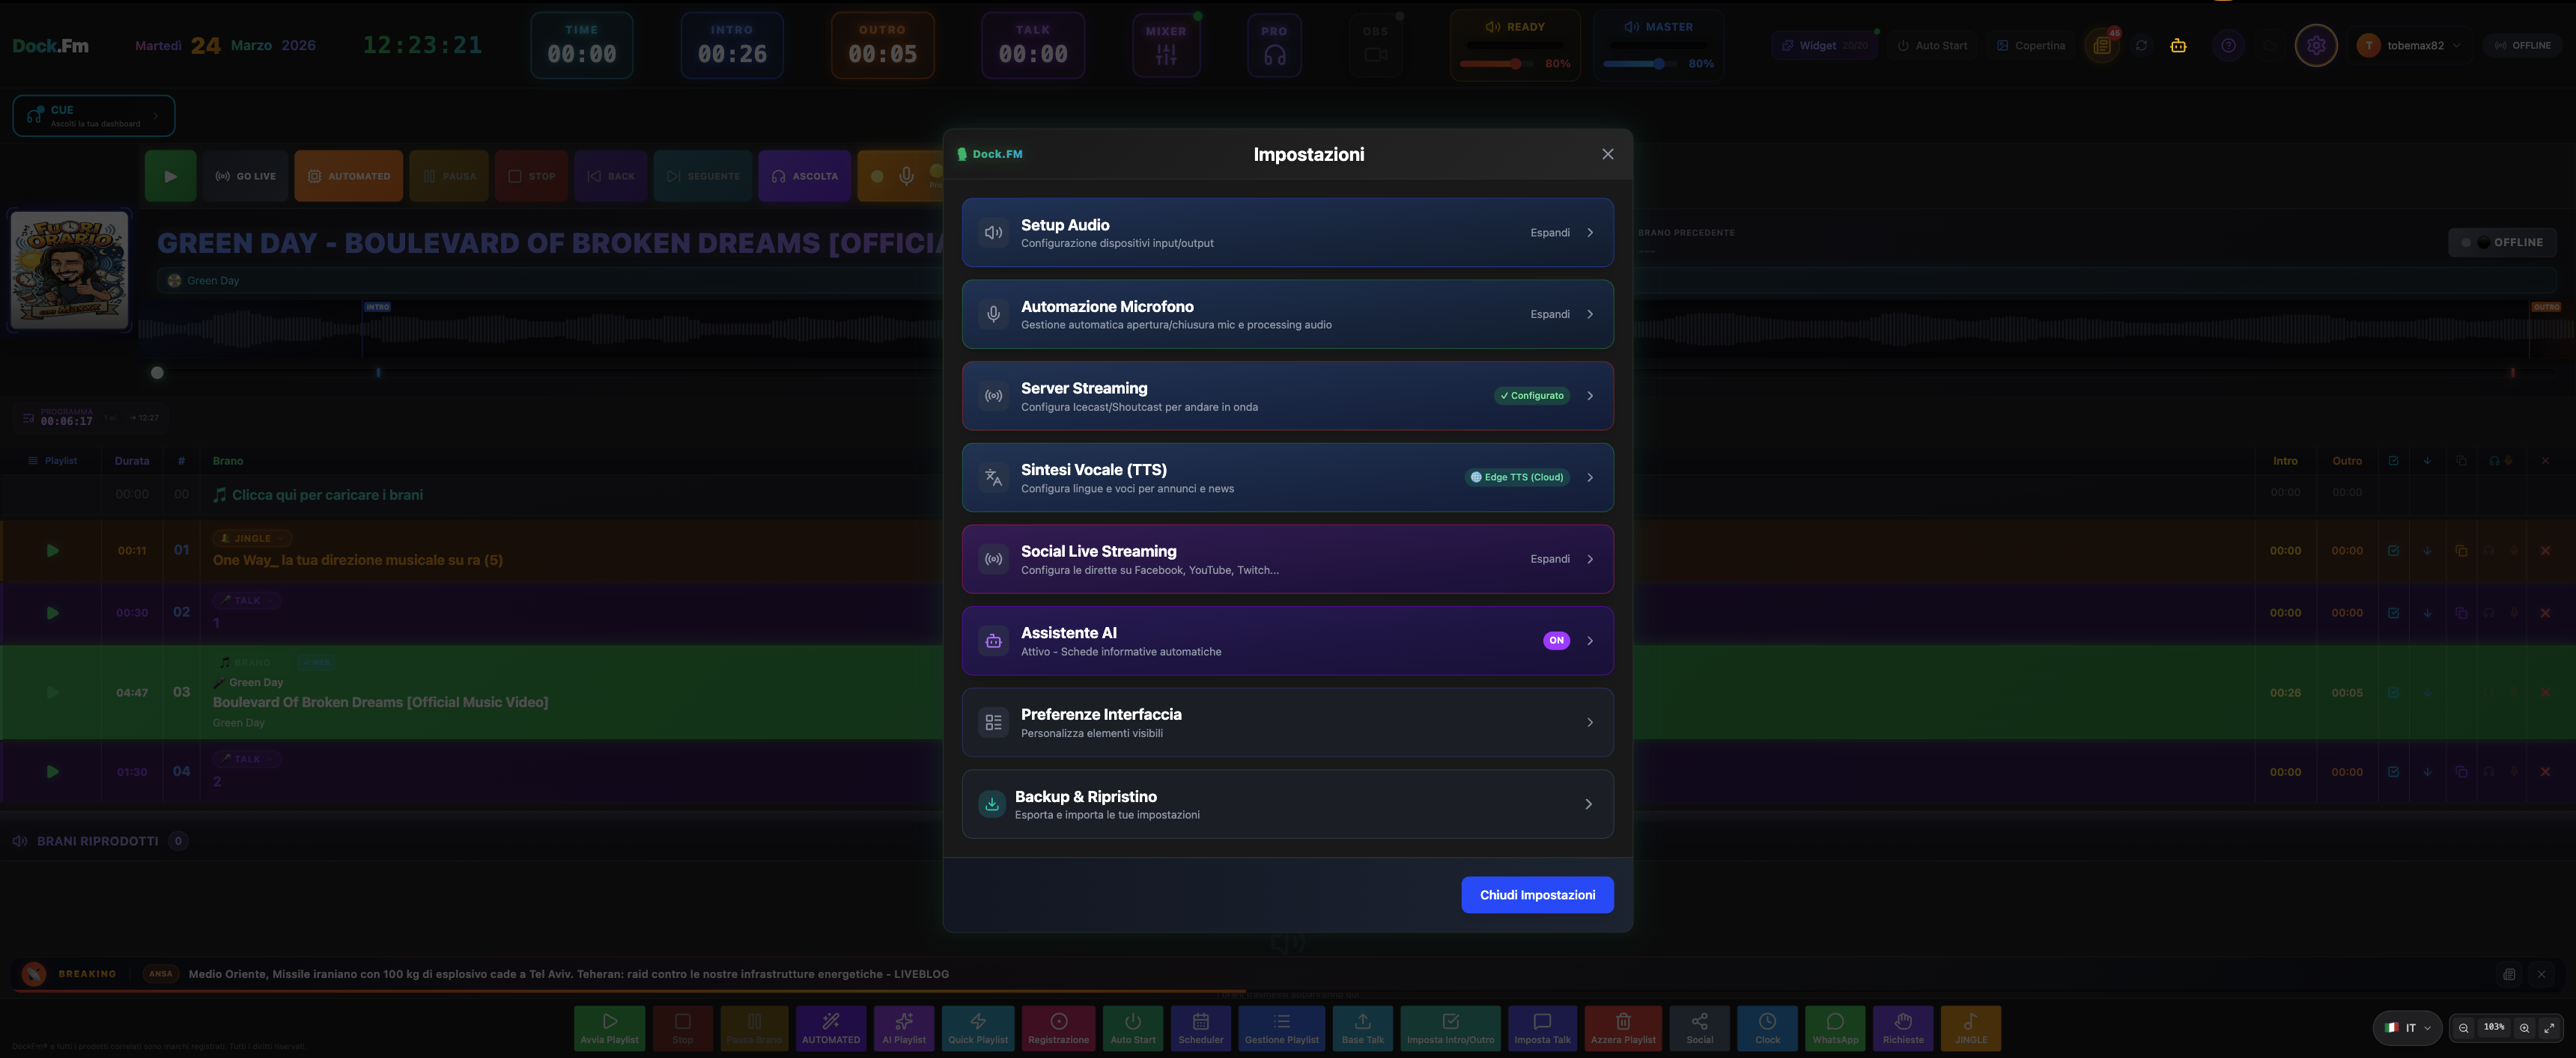Open the Assistente AI settings row
Image resolution: width=2576 pixels, height=1058 pixels.
(x=1287, y=641)
